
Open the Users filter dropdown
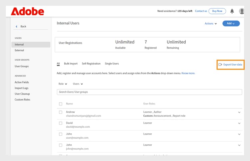pos(78,84)
